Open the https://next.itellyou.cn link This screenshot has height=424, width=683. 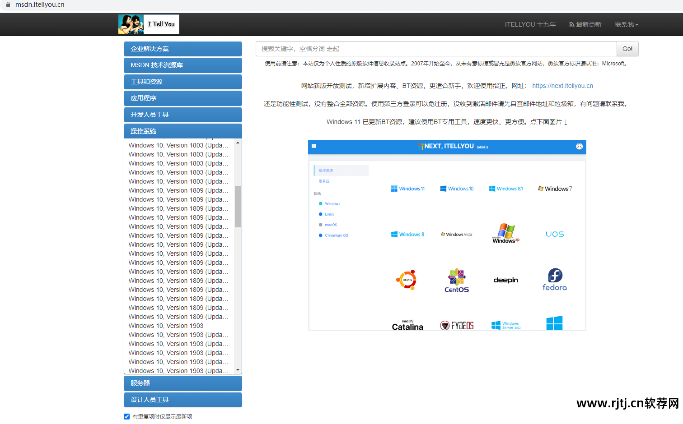pos(562,86)
